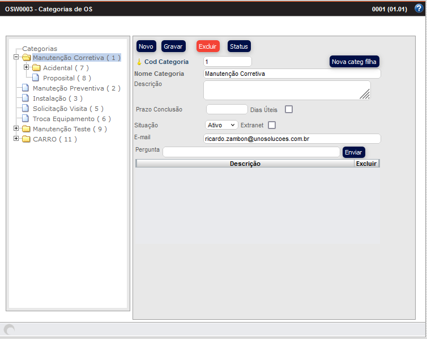Screen dimensions: 427x339
Task: Collapse the Manutenção Corretiva tree node
Action: (x=16, y=58)
